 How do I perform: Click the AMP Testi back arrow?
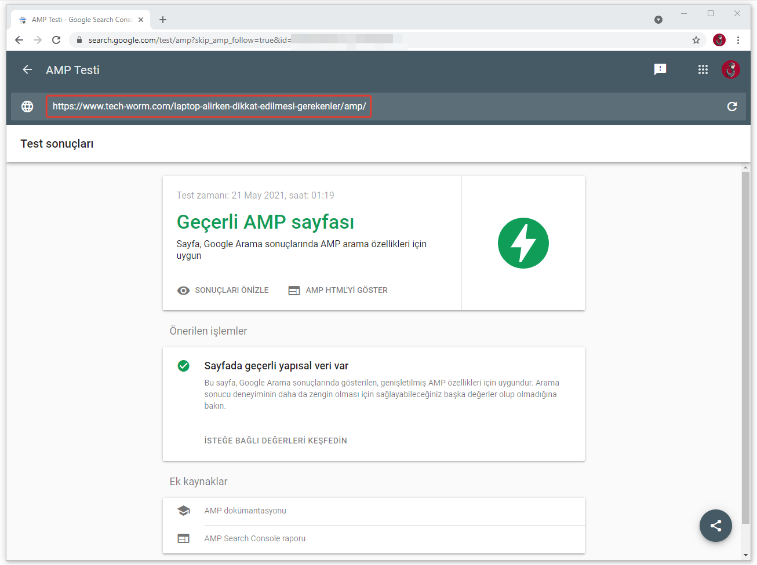[27, 70]
